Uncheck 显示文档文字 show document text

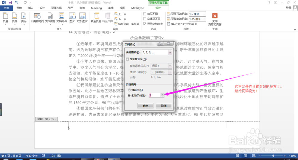pos(153,24)
